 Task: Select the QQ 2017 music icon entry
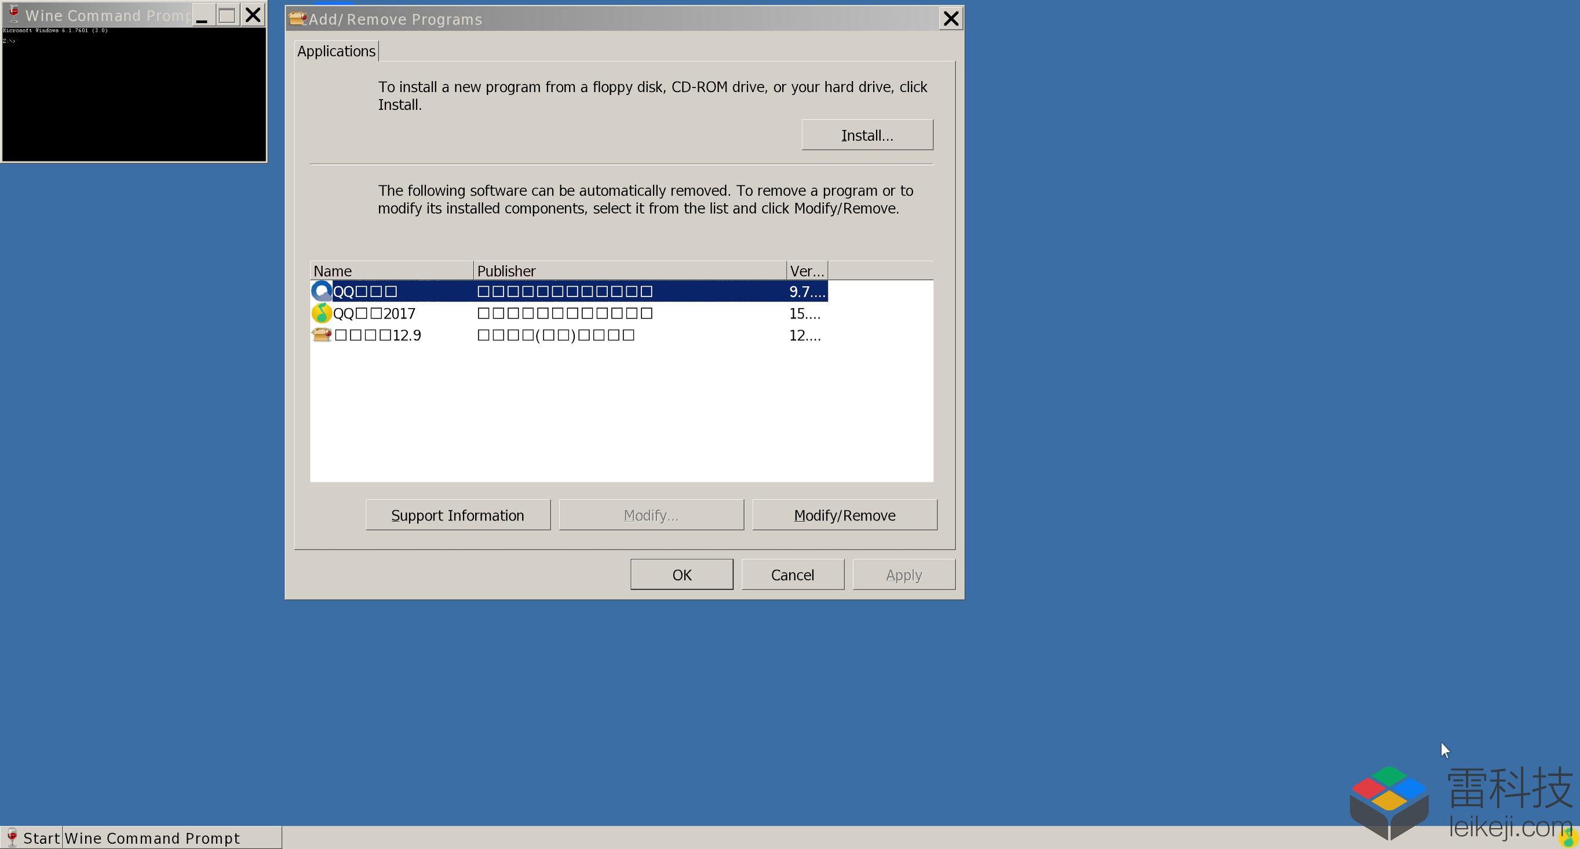click(x=322, y=313)
